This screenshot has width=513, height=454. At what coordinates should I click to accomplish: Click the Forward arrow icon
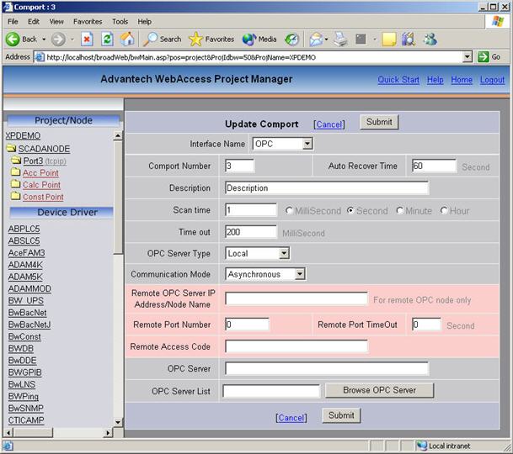pos(58,40)
